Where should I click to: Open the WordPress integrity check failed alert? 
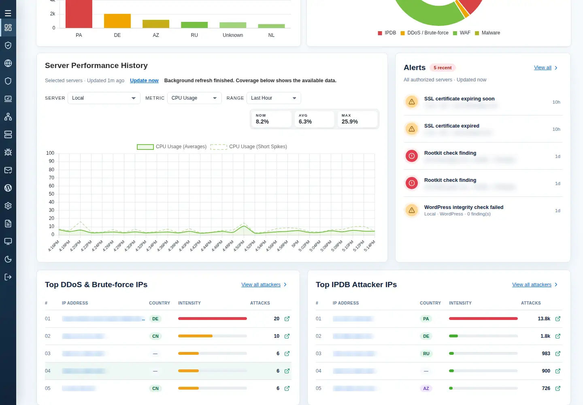coord(483,211)
